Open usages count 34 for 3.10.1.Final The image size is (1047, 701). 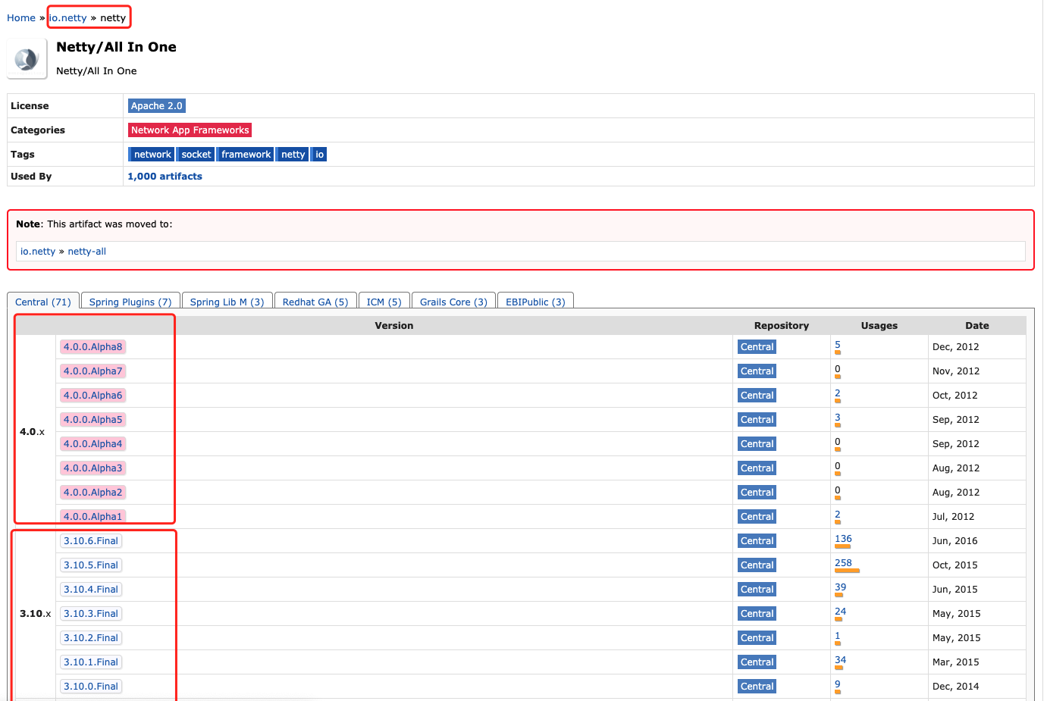(x=840, y=660)
